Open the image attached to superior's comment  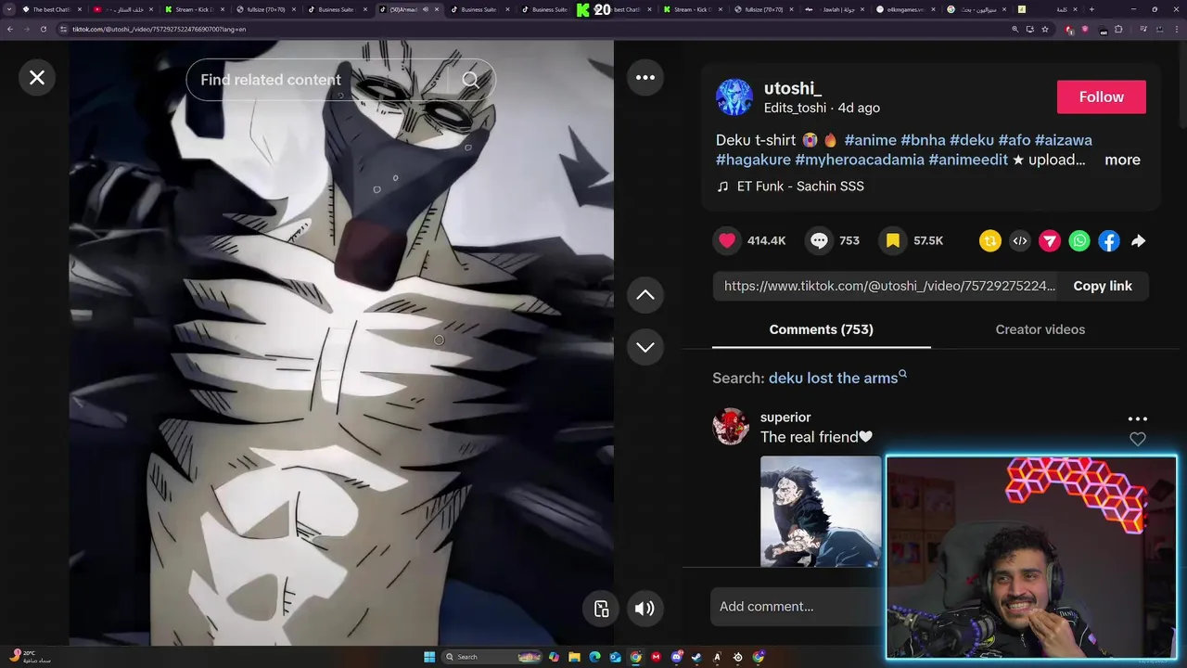[821, 511]
